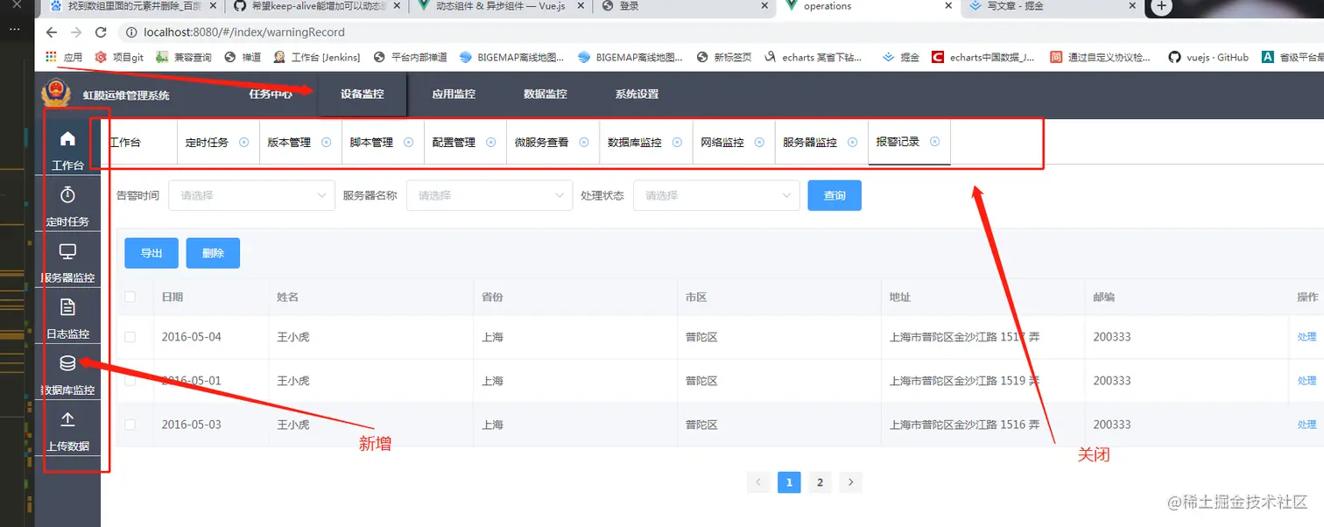
Task: Click 处理 link in the 2016-05-03 row
Action: coord(1306,425)
